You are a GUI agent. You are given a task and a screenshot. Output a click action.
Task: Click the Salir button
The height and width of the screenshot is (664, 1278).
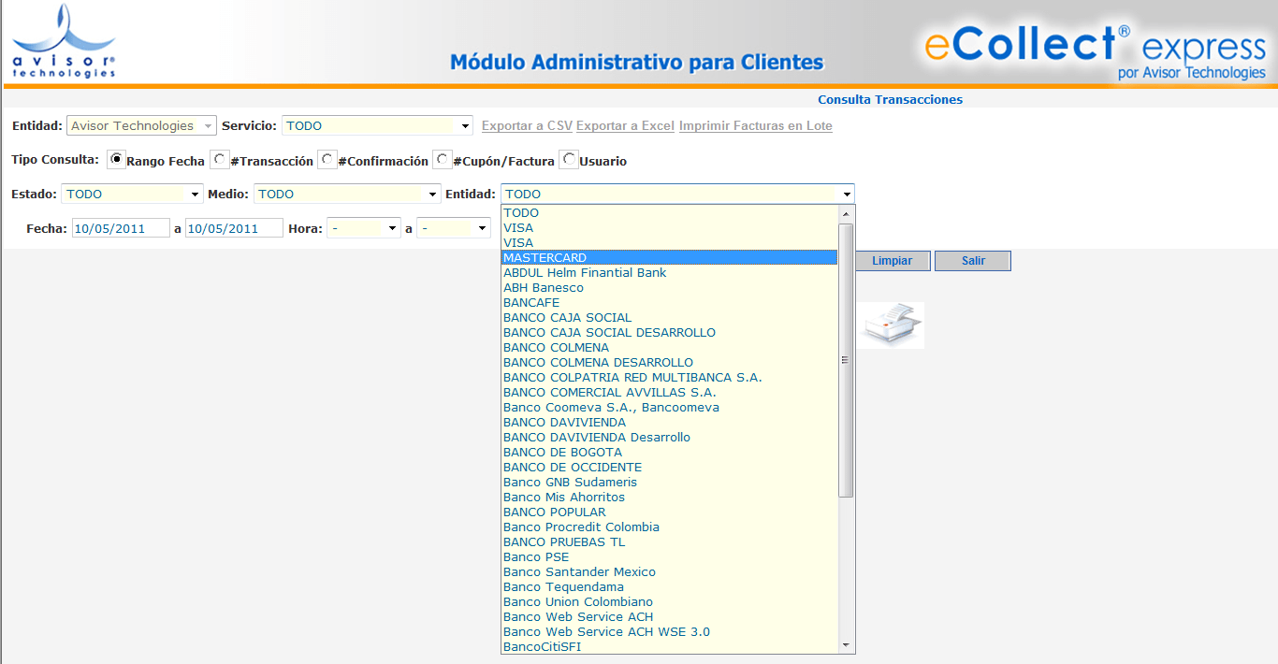tap(973, 261)
